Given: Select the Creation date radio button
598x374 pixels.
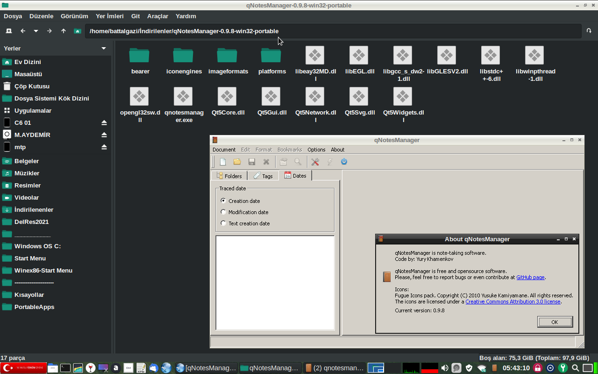Looking at the screenshot, I should click(223, 201).
